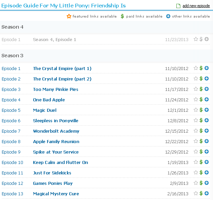Image resolution: width=213 pixels, height=200 pixels.
Task: Click the dollar icon for Apple Family Reunion
Action: (201, 141)
